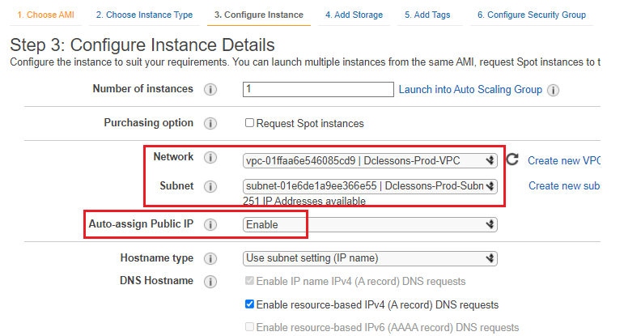Click Launch into Auto Scaling Group link
Screen dimensions: 641x336
(470, 90)
